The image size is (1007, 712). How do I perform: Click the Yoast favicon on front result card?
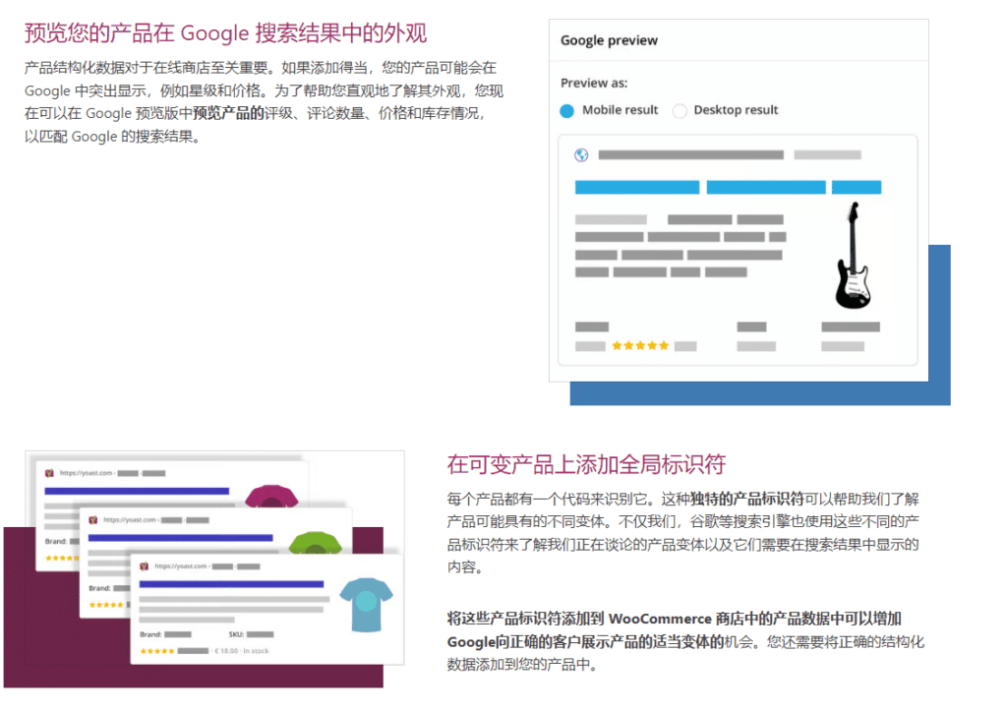pyautogui.click(x=144, y=566)
